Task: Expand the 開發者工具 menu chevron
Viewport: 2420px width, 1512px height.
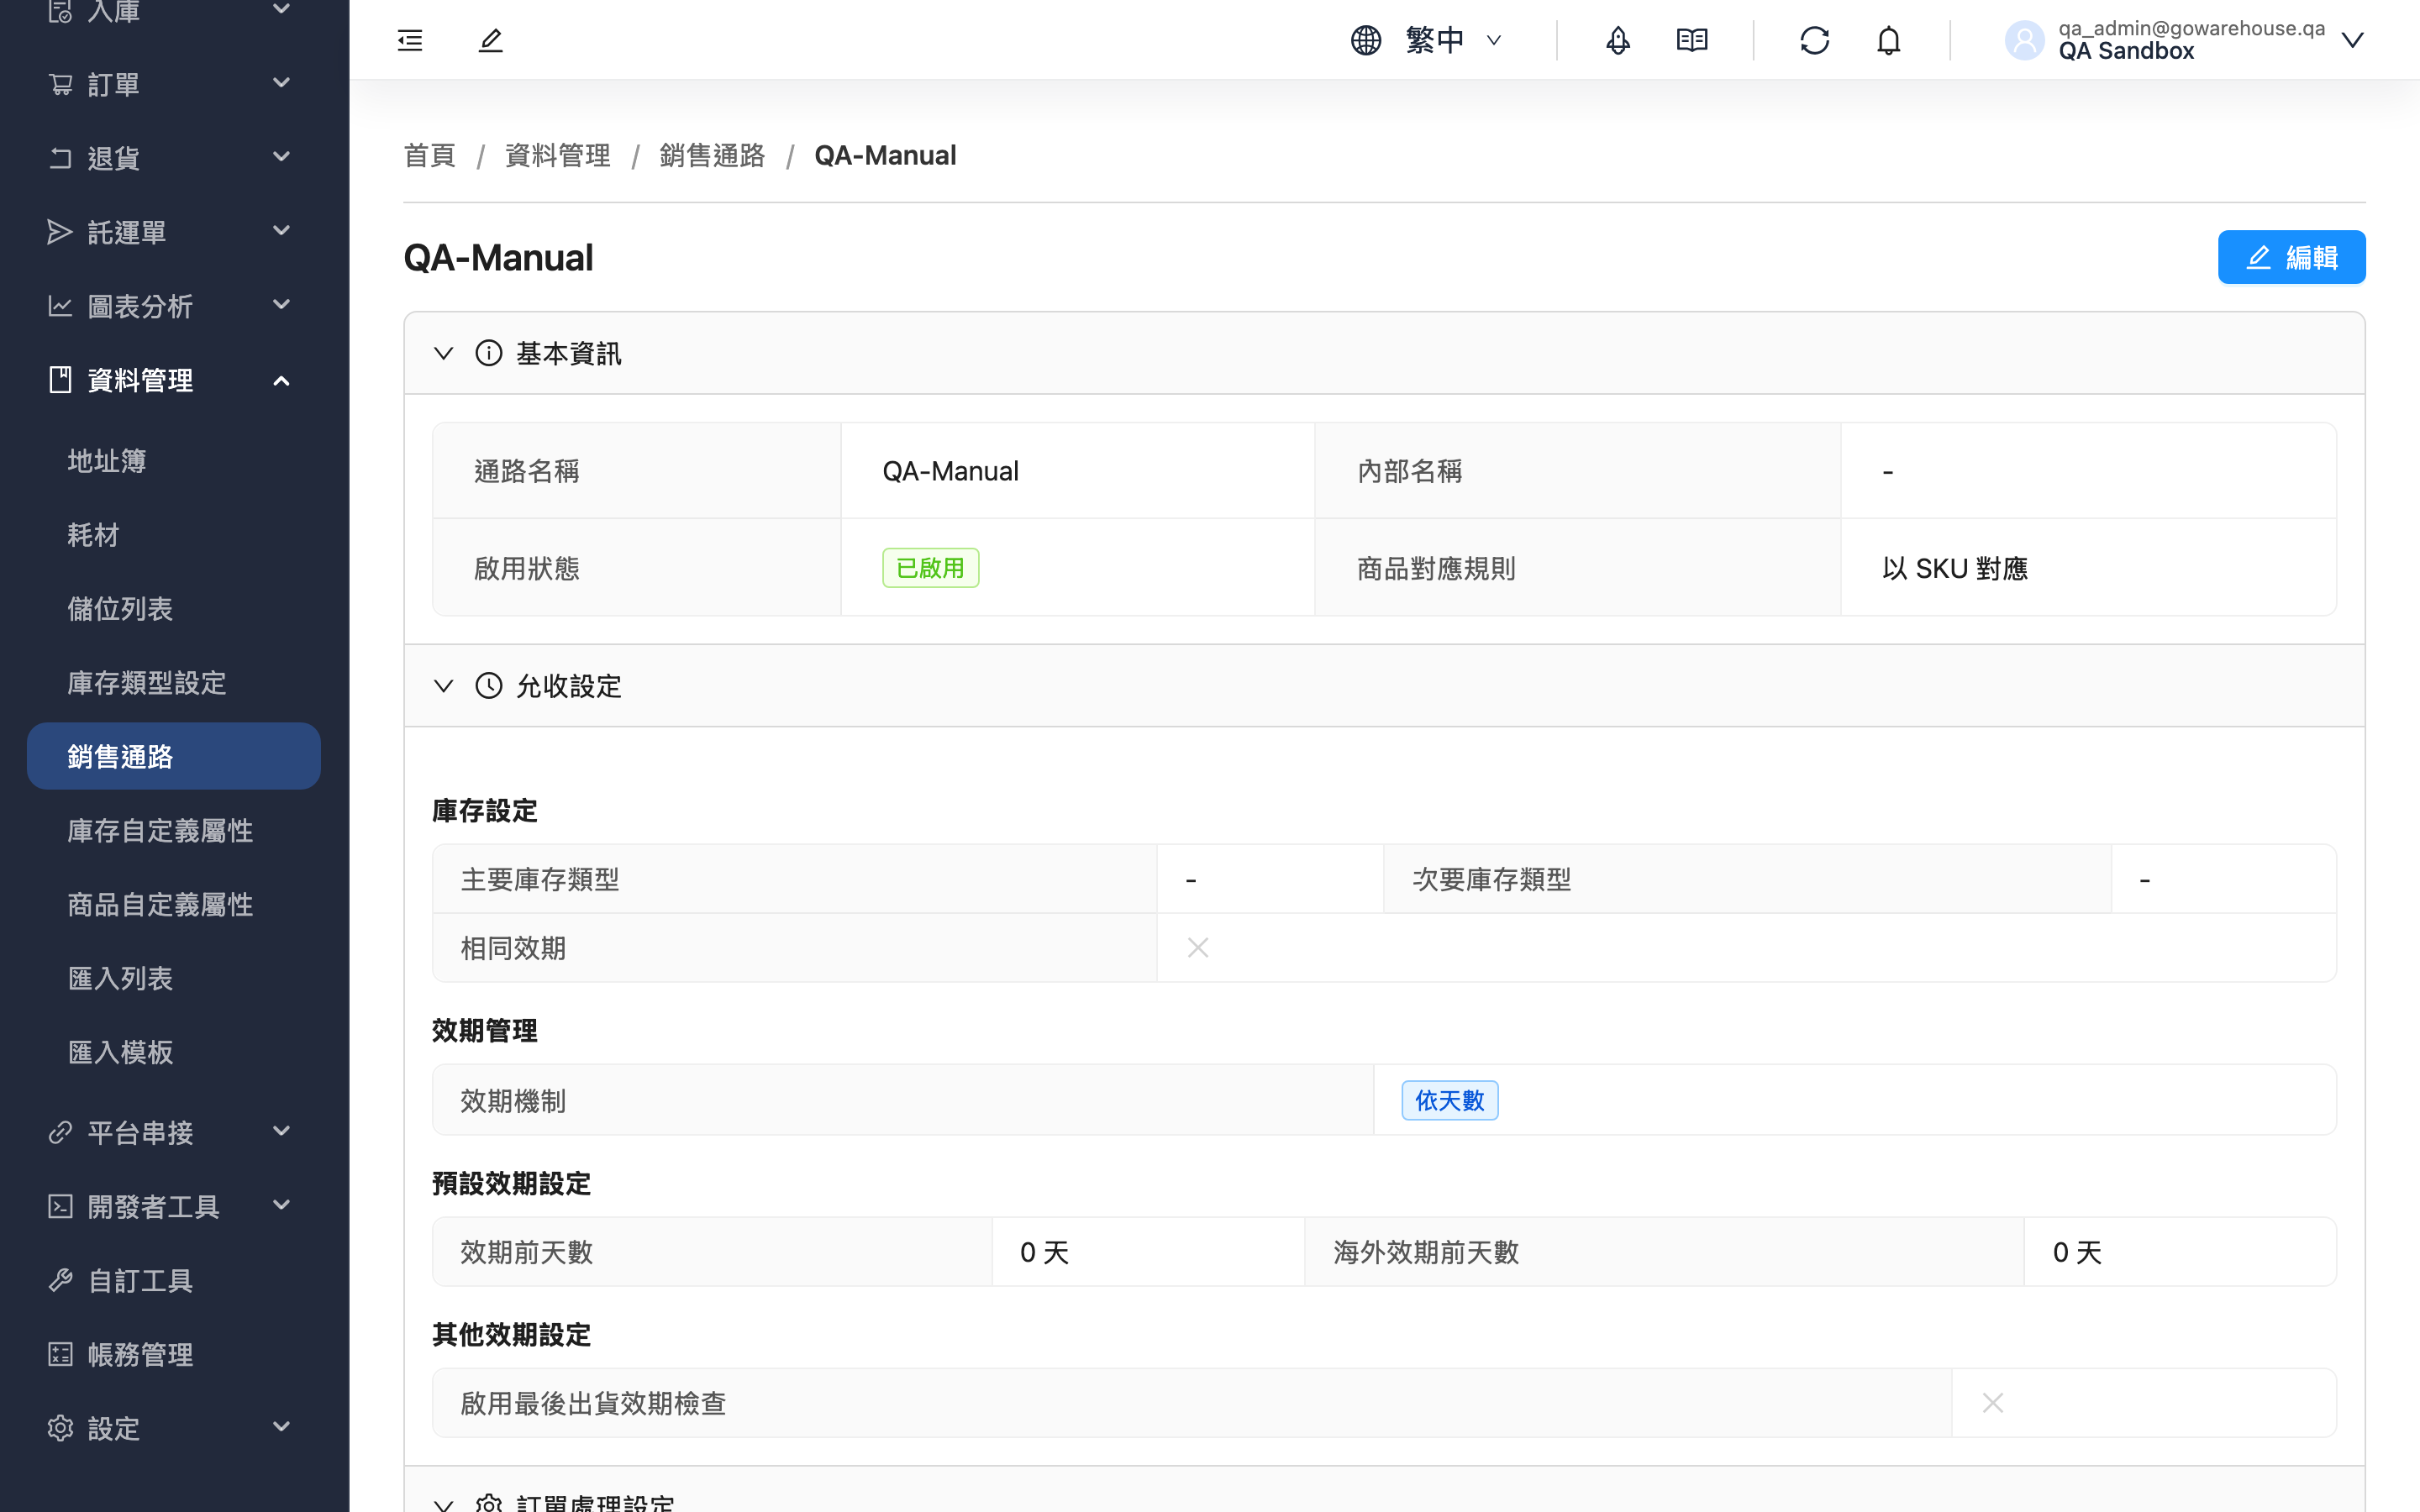Action: 282,1205
